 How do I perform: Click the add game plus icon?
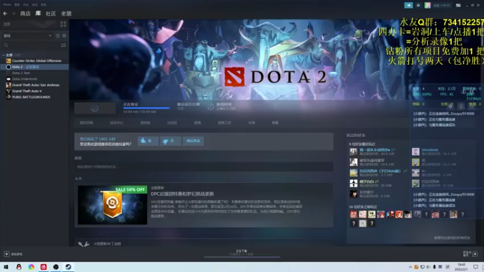click(x=7, y=254)
